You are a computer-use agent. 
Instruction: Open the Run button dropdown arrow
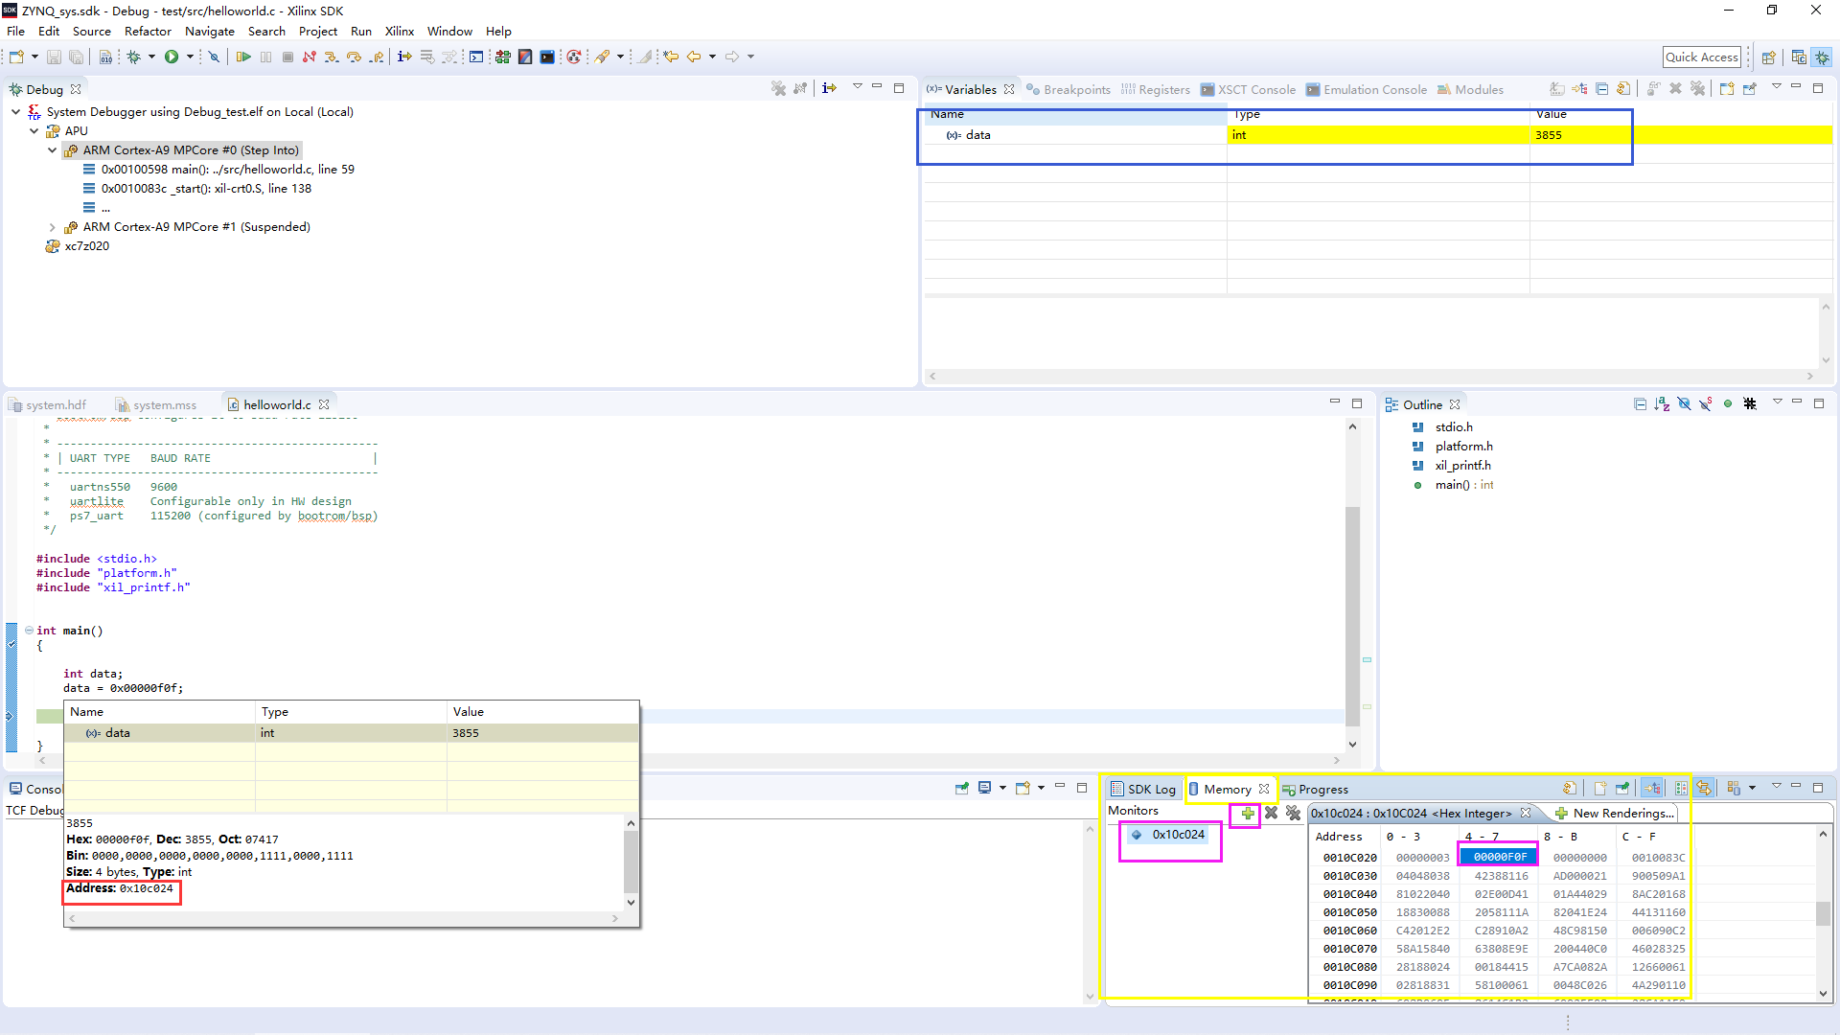190,57
